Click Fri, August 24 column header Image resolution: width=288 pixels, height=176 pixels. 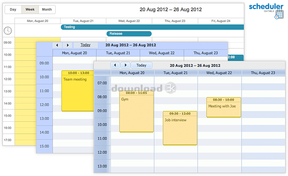221,21
